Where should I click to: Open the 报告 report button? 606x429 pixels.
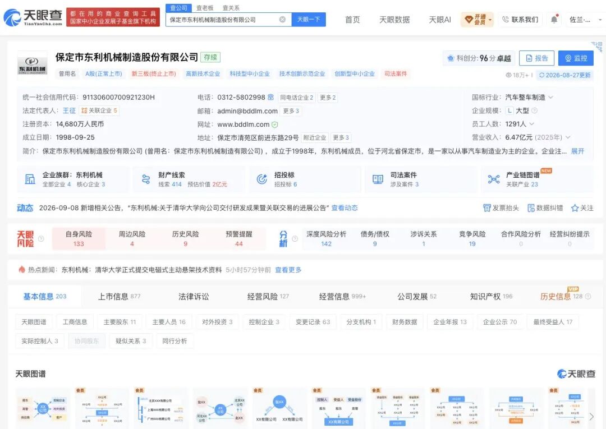pyautogui.click(x=536, y=58)
